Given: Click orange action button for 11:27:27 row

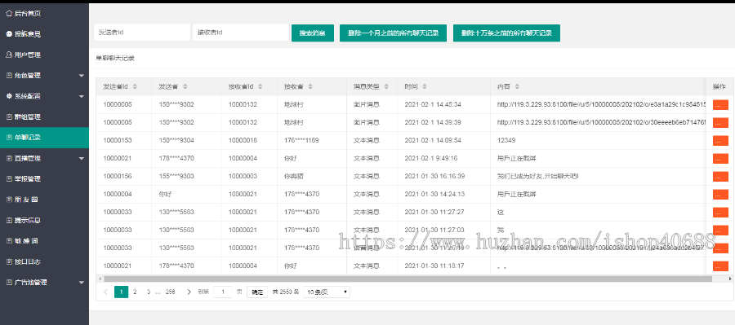Looking at the screenshot, I should click(720, 213).
